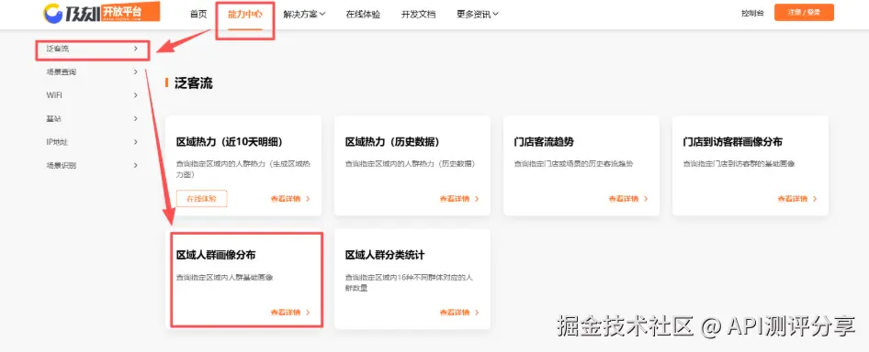Expand the IP地址 sidebar chevron

pos(136,142)
